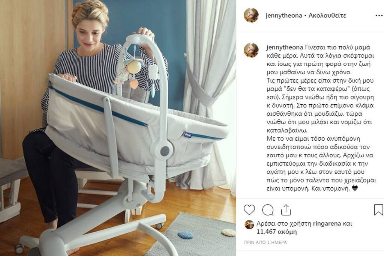Screen dimensions: 384x256
Task: Click the caption avatar next to the post text
Action: pos(251,50)
